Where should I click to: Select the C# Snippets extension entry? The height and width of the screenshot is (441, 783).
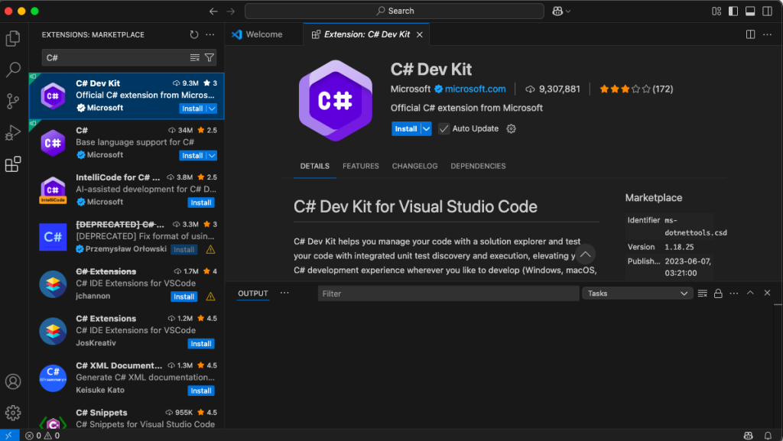tap(126, 418)
